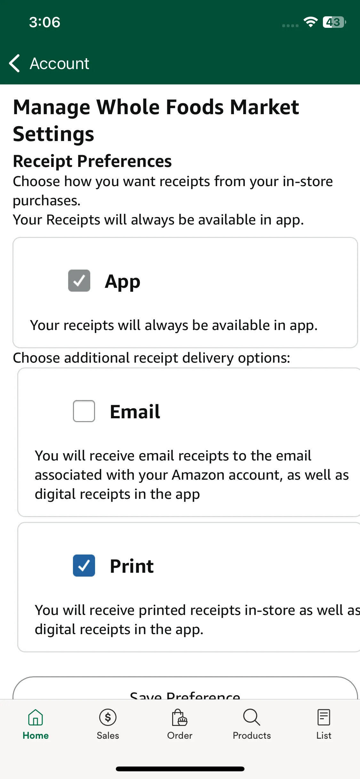Tap the Wi-Fi status icon
The image size is (360, 779).
(x=310, y=22)
